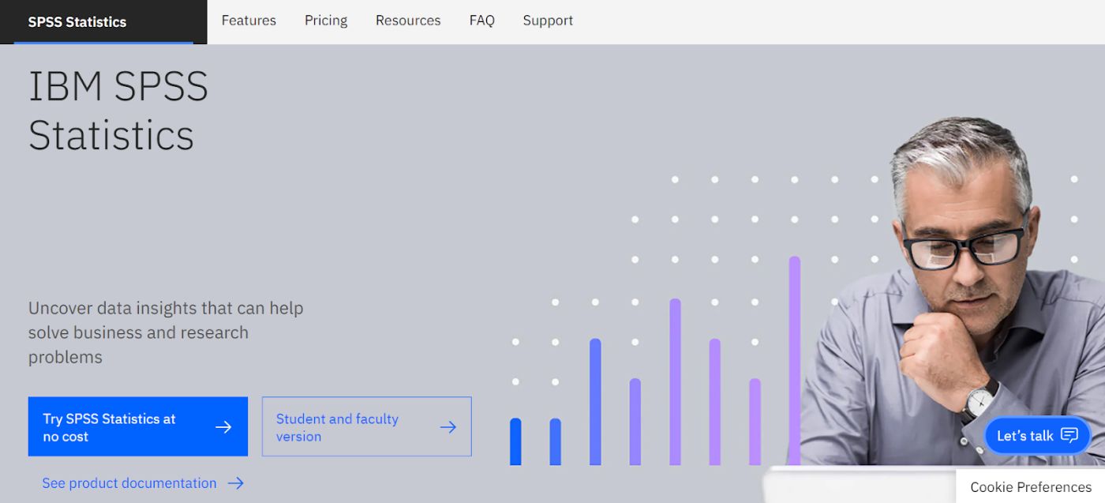The width and height of the screenshot is (1105, 503).
Task: Click the chat bubble icon in Let's talk
Action: (x=1069, y=435)
